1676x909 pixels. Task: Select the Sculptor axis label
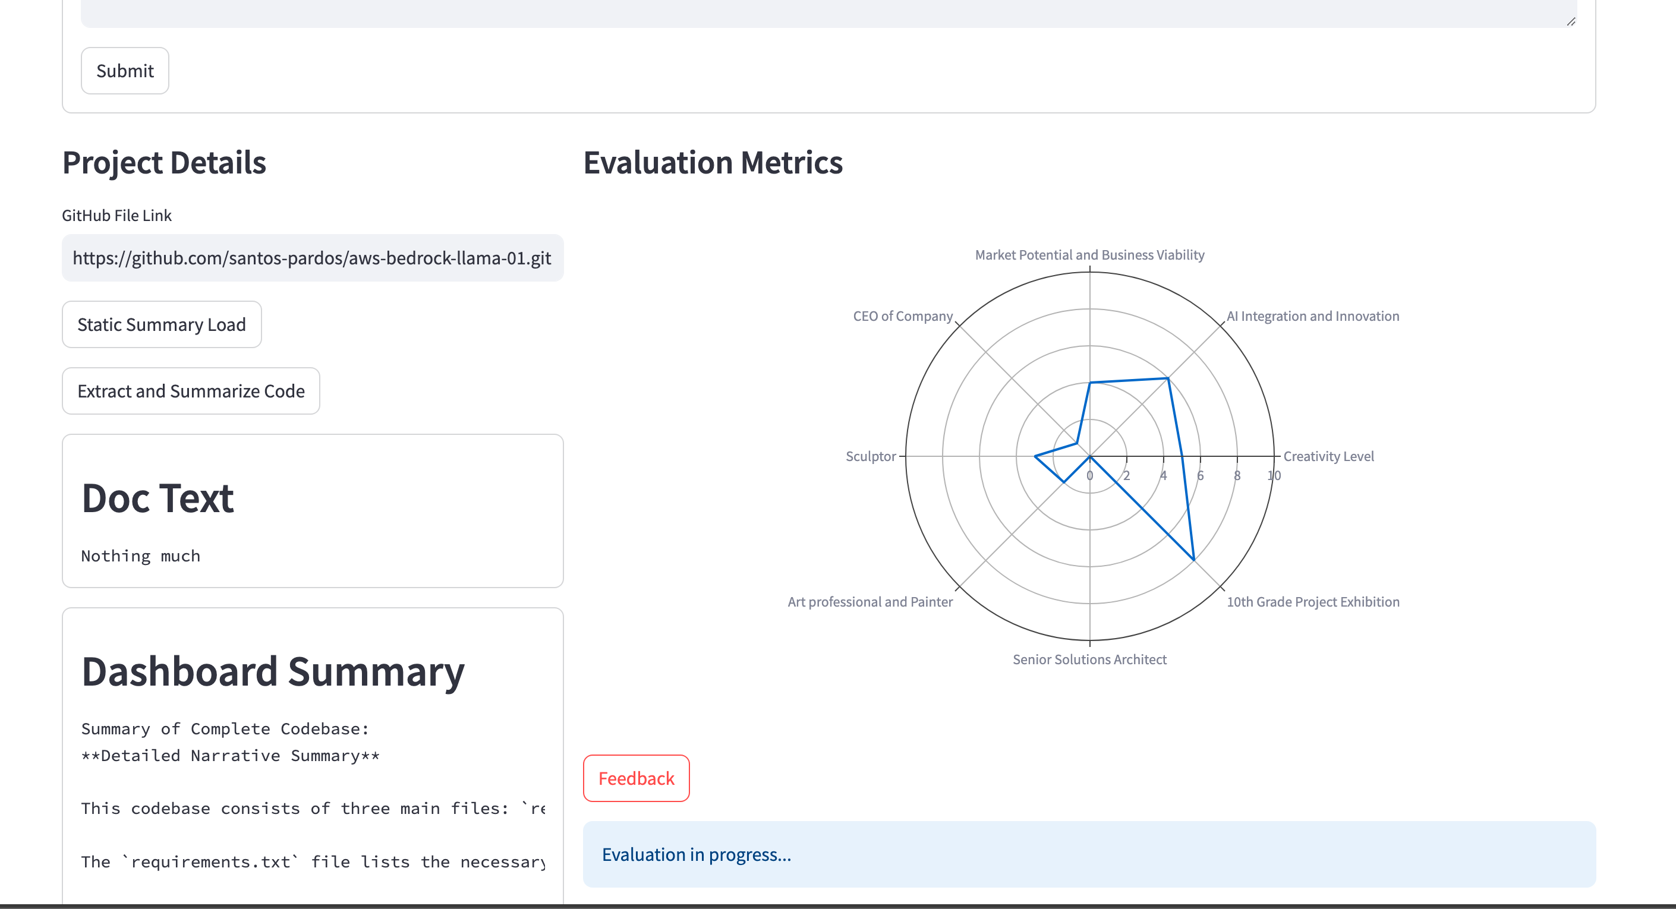(871, 456)
